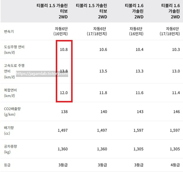The image size is (183, 172).
Task: Select 자동6단 (17/18인치) above 10.3
Action: 170,31
